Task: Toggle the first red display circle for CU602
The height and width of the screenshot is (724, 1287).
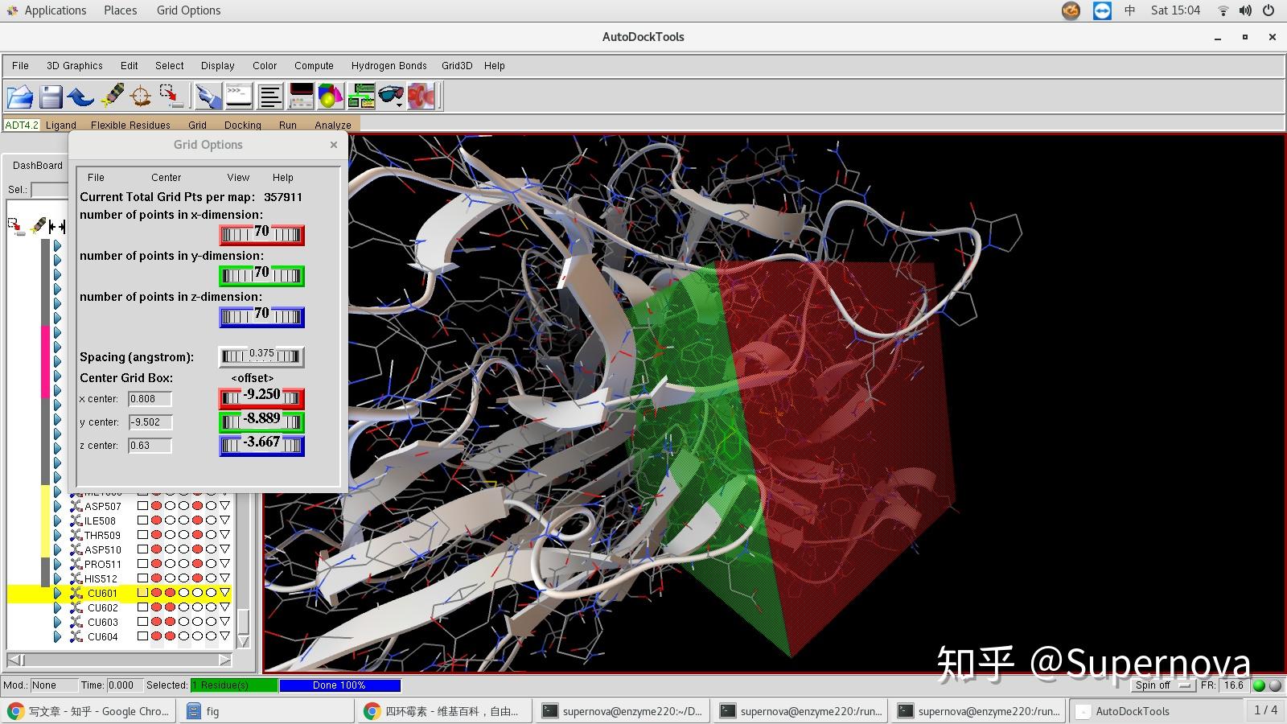Action: [x=156, y=607]
